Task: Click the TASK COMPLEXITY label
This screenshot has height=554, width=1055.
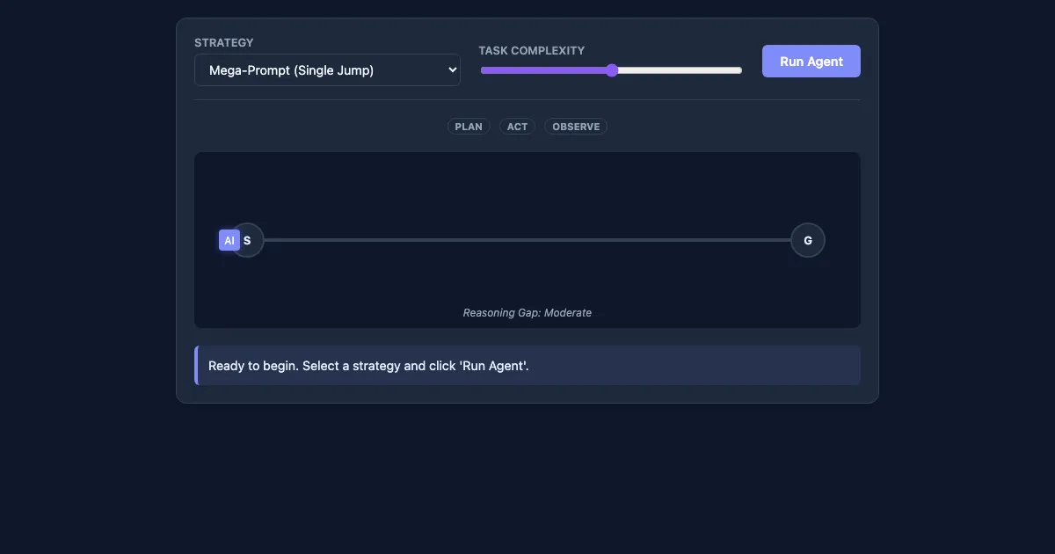Action: 532,50
